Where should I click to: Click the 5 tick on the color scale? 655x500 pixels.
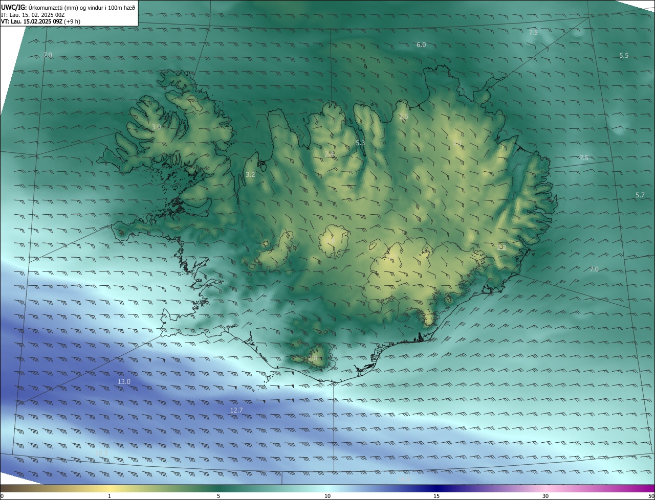pos(219,496)
